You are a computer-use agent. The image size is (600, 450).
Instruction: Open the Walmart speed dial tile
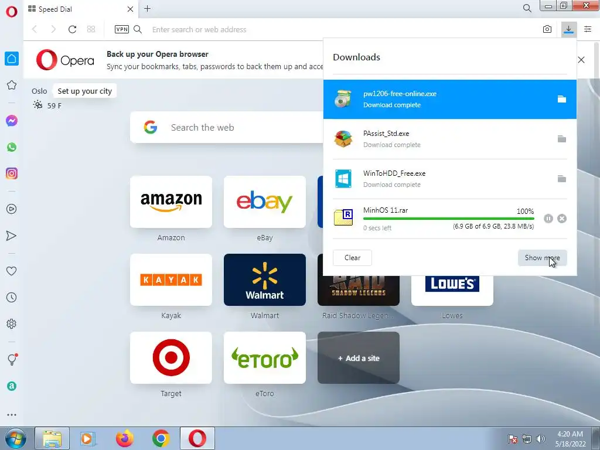point(265,279)
